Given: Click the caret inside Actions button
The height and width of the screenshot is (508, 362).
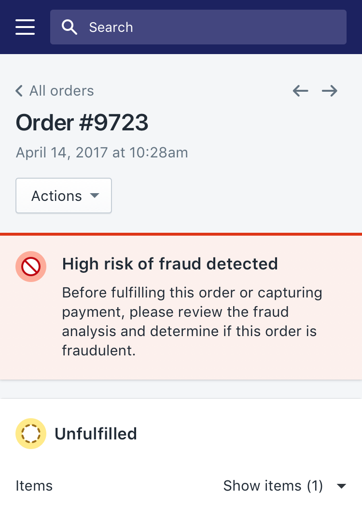Looking at the screenshot, I should click(x=95, y=196).
